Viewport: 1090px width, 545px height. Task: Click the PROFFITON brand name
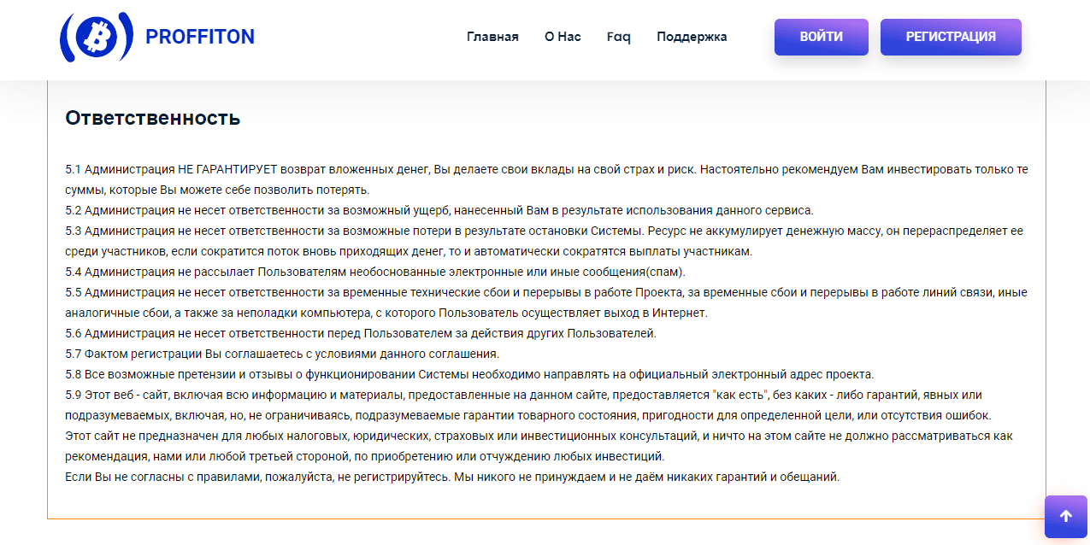(x=200, y=37)
